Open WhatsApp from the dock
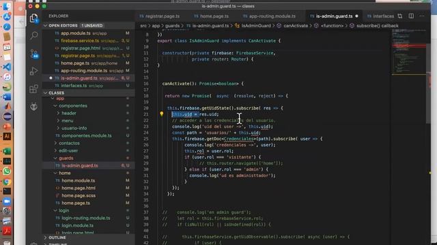Screen dimensions: 437x245 tap(7, 171)
